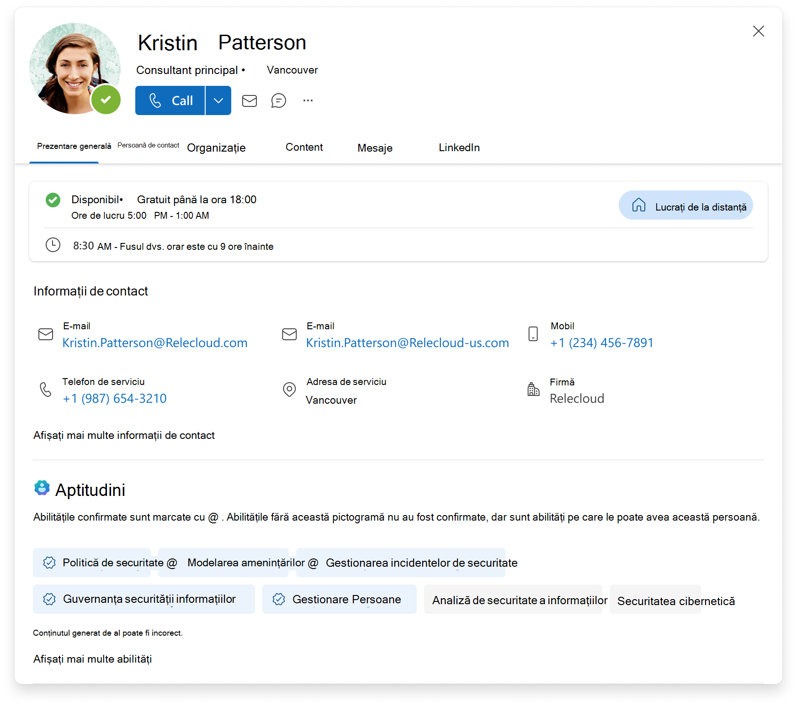Image resolution: width=797 pixels, height=706 pixels.
Task: Switch to the Persoană de contact tab
Action: pos(149,145)
